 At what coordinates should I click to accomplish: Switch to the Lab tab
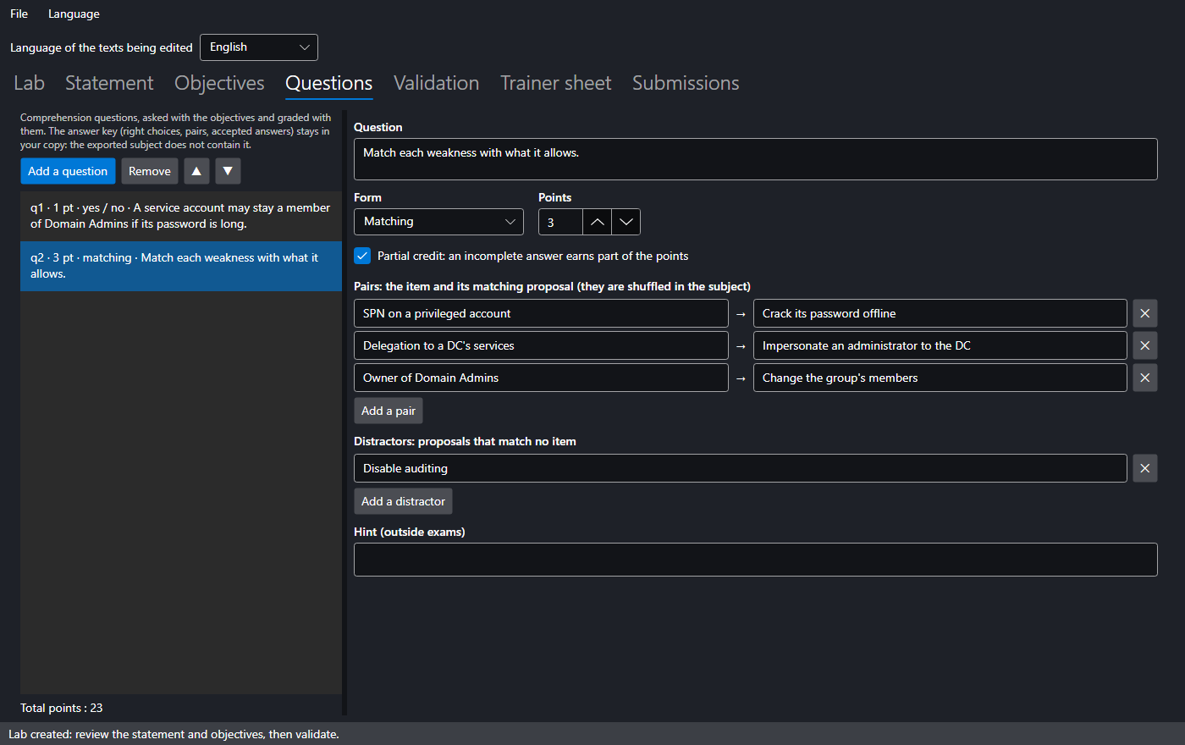click(x=30, y=83)
